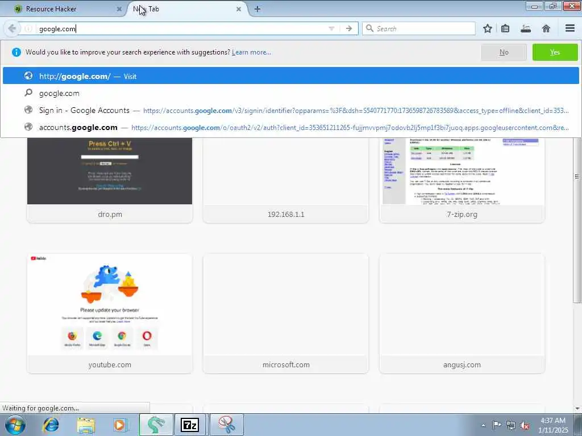
Task: Click the Go arrow in address bar
Action: pyautogui.click(x=349, y=28)
